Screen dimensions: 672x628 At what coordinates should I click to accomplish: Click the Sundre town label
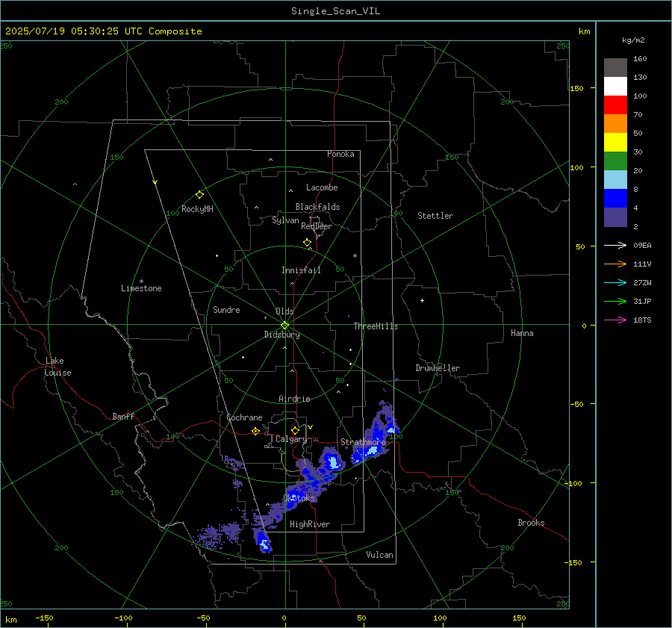[226, 310]
